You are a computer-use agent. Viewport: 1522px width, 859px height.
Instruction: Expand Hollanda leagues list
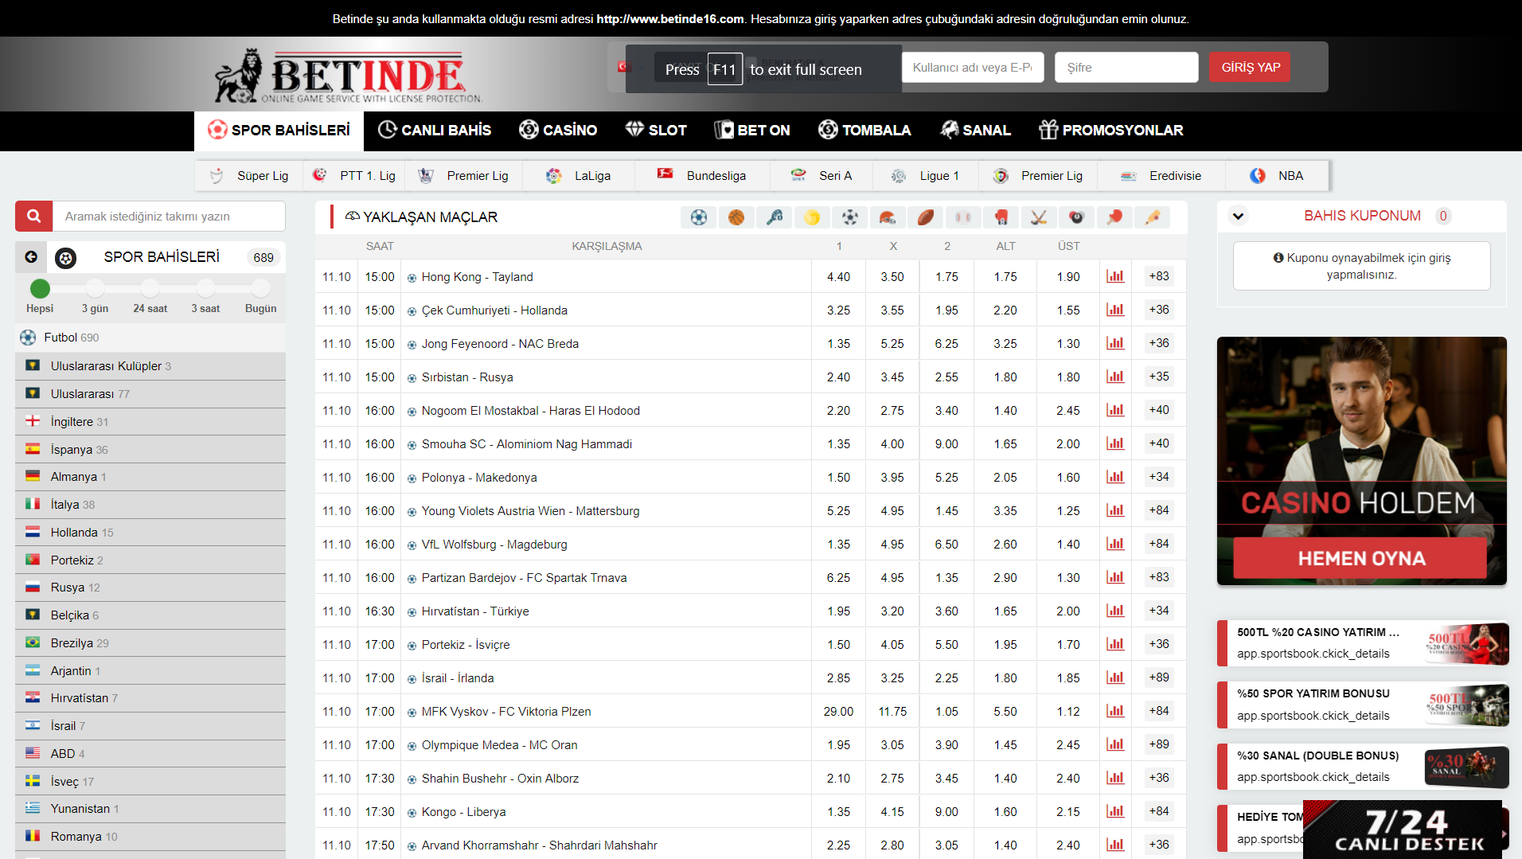(x=150, y=533)
